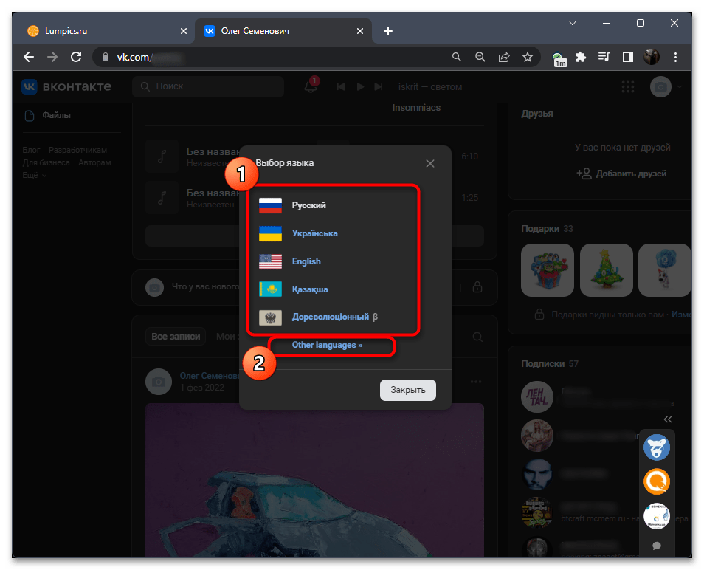Viewport: 704px width, 570px height.
Task: Click the post privacy lock icon
Action: pyautogui.click(x=477, y=287)
